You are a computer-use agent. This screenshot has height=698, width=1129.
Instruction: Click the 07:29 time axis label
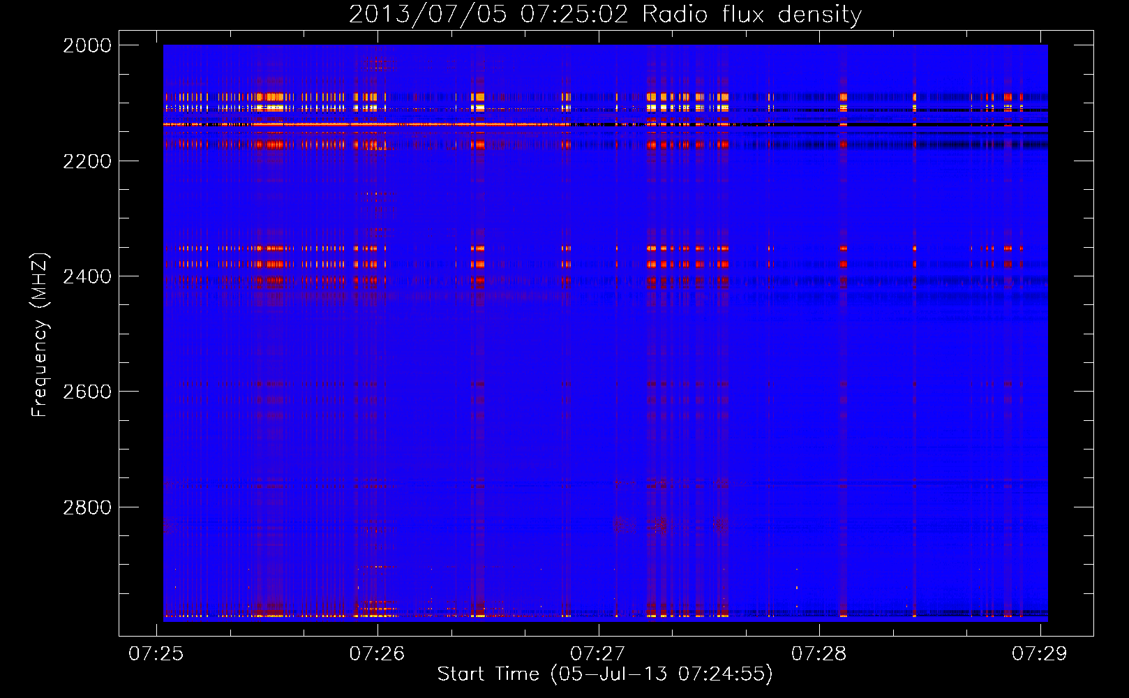(1039, 653)
